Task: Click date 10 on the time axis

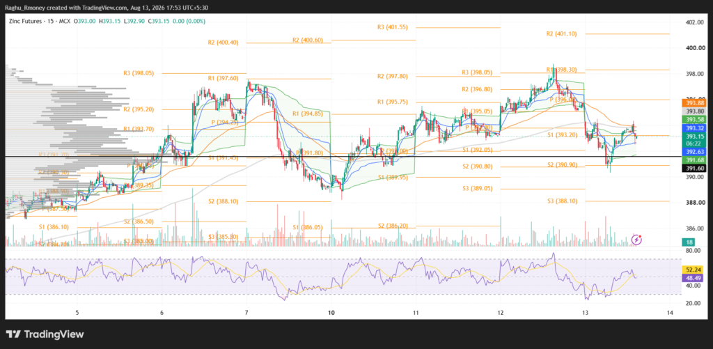Action: pyautogui.click(x=331, y=312)
